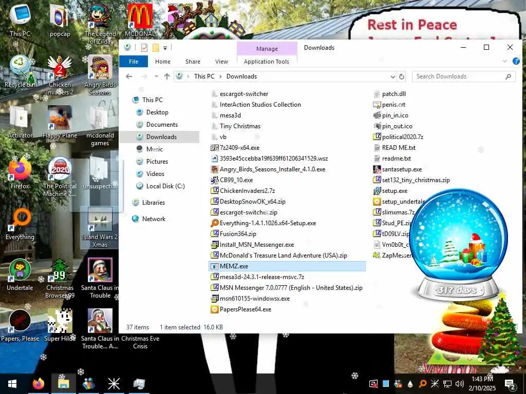This screenshot has height=394, width=526.
Task: Launch Angry Birds Seasons desktop shortcut
Action: click(x=100, y=75)
